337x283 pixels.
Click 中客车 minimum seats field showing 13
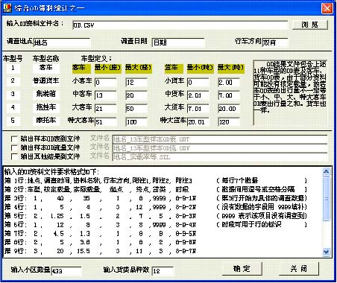click(x=105, y=95)
